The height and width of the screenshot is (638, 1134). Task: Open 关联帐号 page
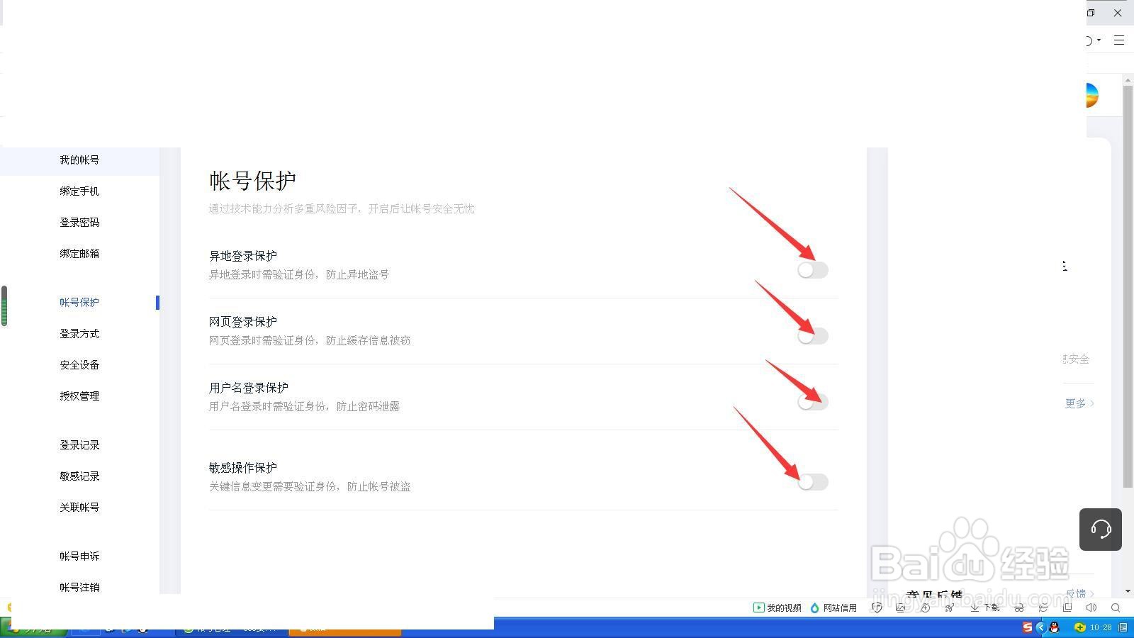click(x=79, y=508)
